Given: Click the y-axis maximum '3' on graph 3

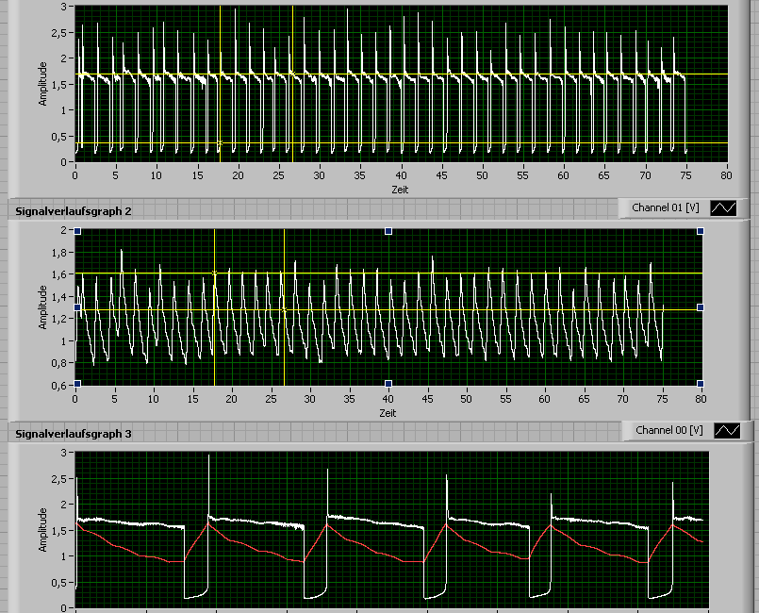Looking at the screenshot, I should pos(64,454).
